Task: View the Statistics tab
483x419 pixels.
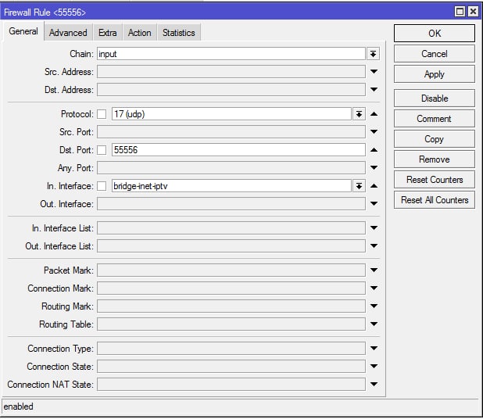Action: [x=179, y=33]
